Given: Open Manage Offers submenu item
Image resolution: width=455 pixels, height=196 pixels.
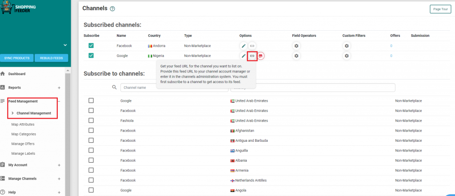Looking at the screenshot, I should pyautogui.click(x=23, y=144).
